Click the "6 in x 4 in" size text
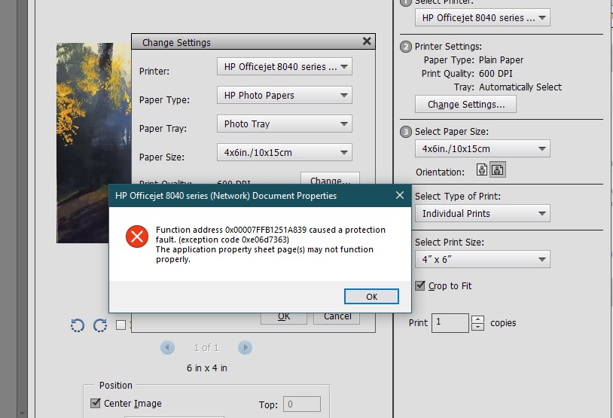Viewport: 613px width, 418px height. pyautogui.click(x=207, y=368)
